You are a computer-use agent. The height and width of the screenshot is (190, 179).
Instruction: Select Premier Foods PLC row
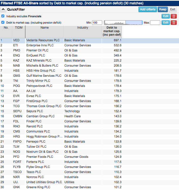(x=89, y=157)
